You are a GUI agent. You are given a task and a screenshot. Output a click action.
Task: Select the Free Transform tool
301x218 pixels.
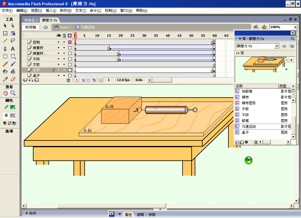coord(5,33)
